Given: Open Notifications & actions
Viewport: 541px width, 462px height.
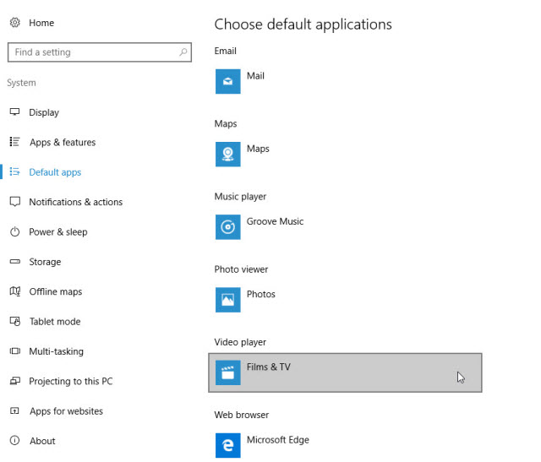Looking at the screenshot, I should point(75,202).
